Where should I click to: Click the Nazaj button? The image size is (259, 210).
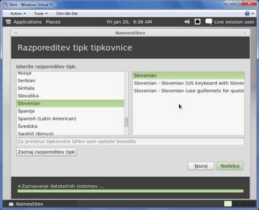click(201, 166)
